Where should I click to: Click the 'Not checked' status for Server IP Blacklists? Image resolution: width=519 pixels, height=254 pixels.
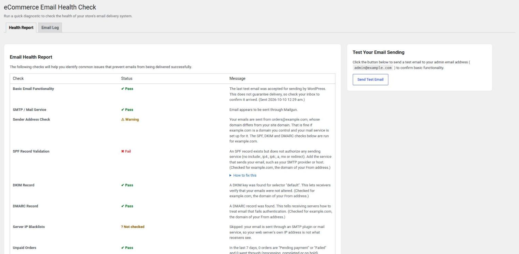(x=133, y=227)
